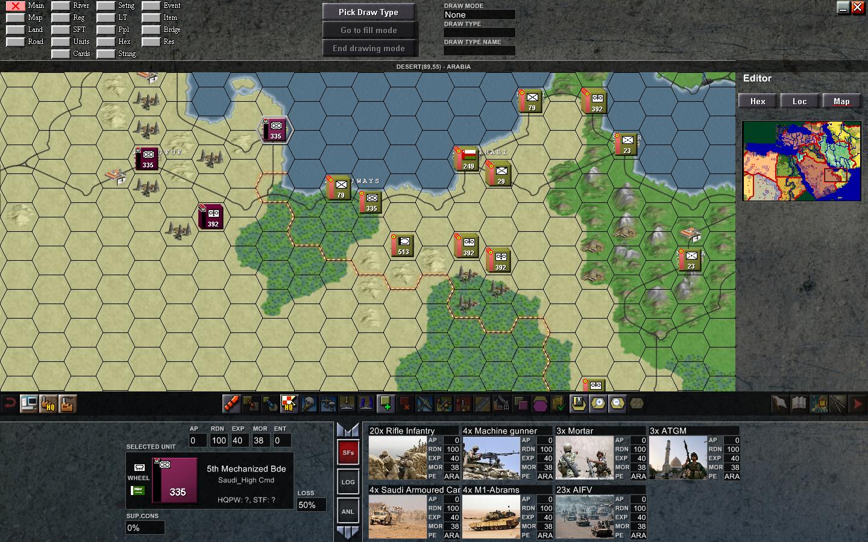
Task: Zoom in with the plus magnifier hex icon
Action: click(x=598, y=403)
